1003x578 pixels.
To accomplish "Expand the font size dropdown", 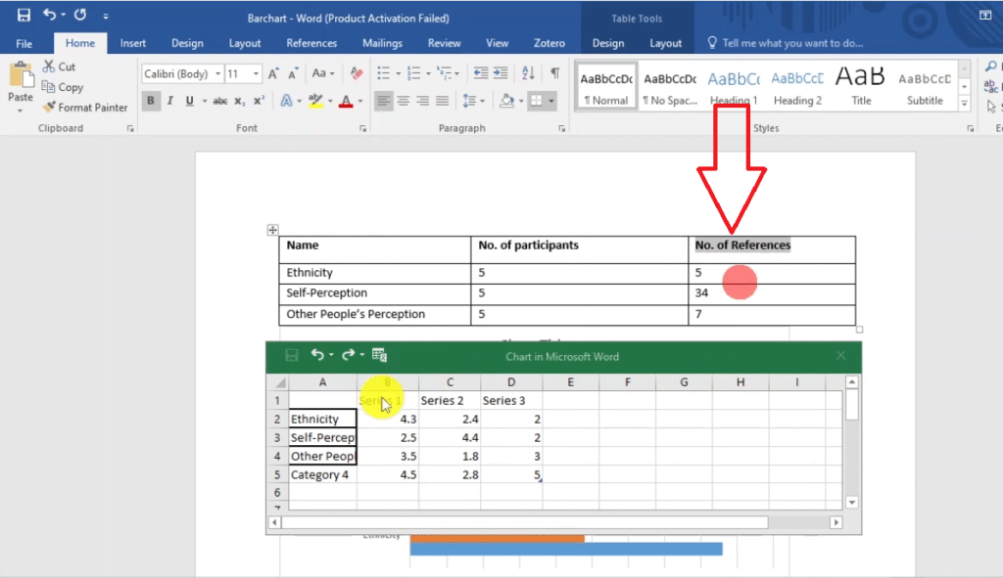I will tap(257, 74).
